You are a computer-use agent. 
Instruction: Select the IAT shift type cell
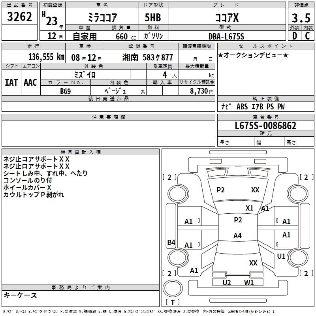click(x=12, y=83)
